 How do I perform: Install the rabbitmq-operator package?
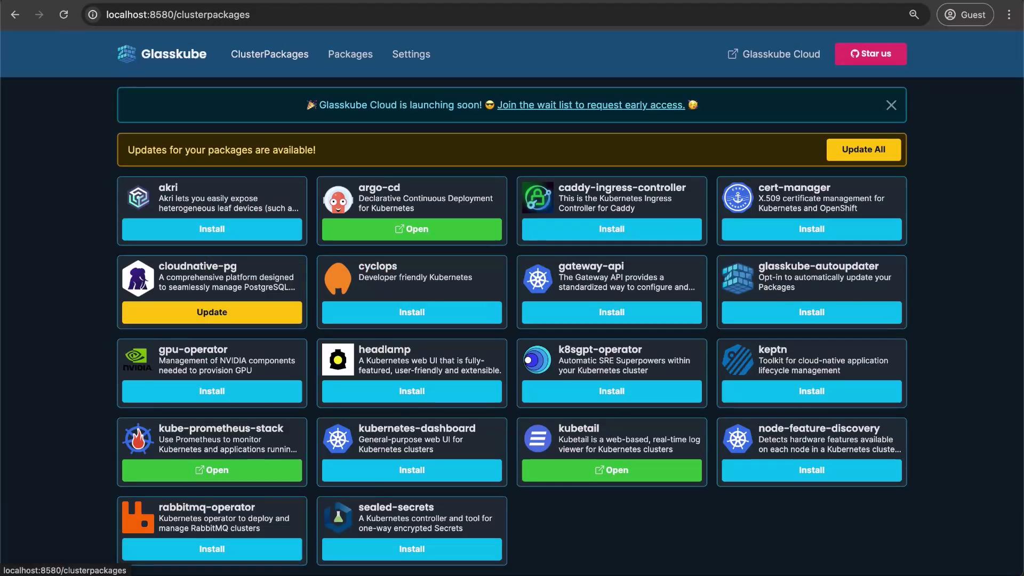(x=212, y=549)
